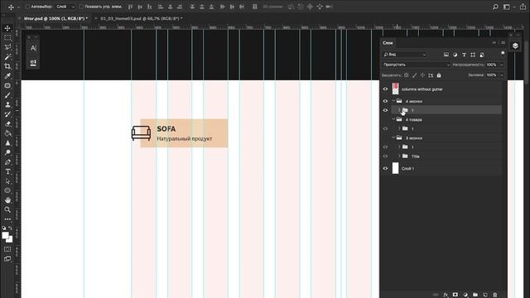Viewport: 530px width, 298px height.
Task: Filter layers by shape layers icon
Action: 473,55
